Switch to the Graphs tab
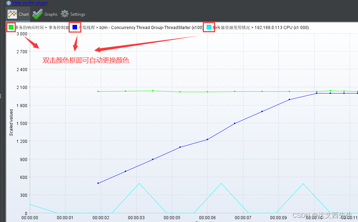Image resolution: width=358 pixels, height=222 pixels. point(45,14)
